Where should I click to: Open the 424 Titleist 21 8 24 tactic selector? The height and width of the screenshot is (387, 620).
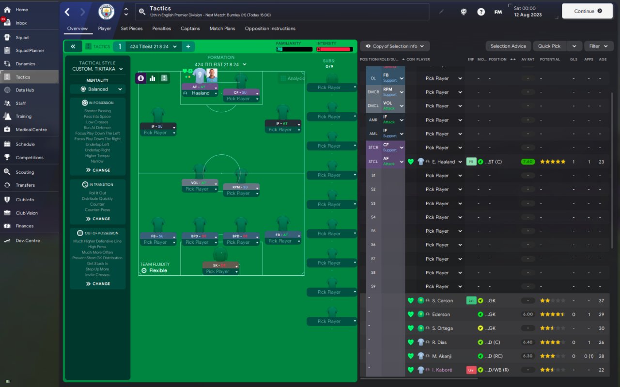pos(153,46)
